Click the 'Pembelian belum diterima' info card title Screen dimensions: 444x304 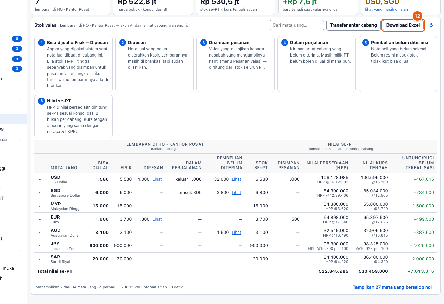coord(400,43)
